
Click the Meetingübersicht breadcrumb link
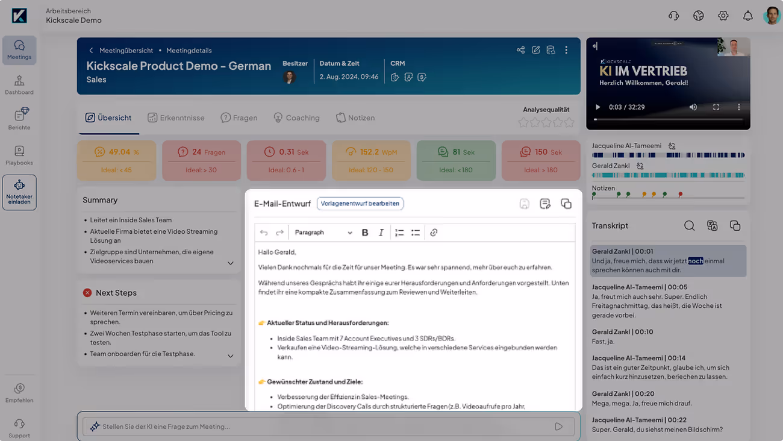click(x=126, y=51)
